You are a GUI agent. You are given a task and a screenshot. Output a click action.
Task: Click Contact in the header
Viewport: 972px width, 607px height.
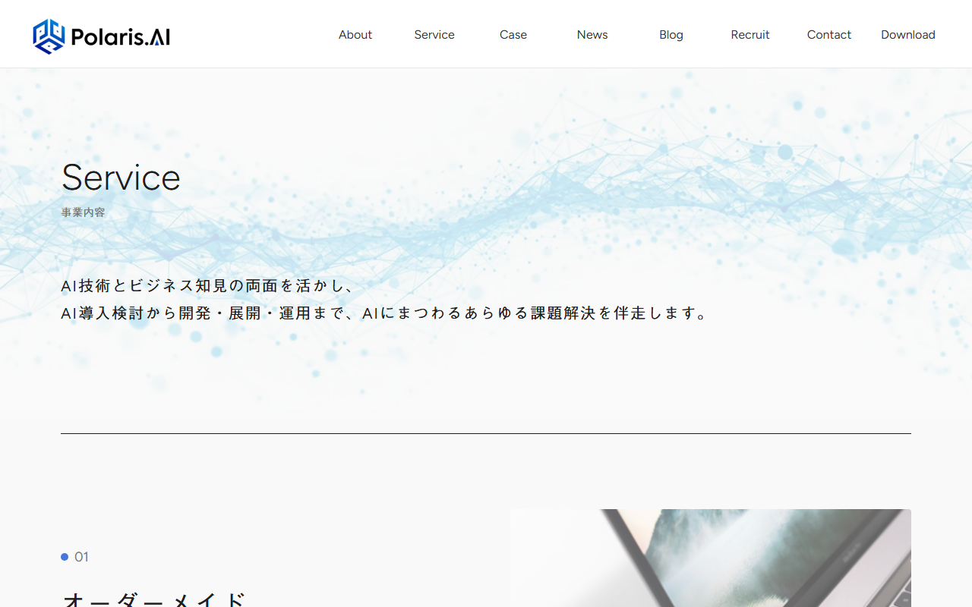[x=829, y=35]
